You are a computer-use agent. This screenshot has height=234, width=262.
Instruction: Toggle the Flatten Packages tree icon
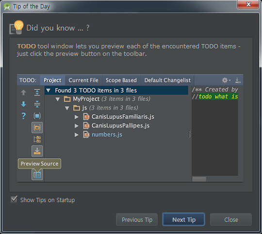tap(37, 140)
